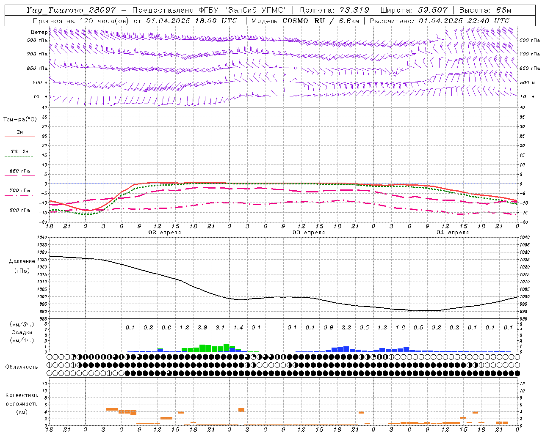Click the longitude value Долгота: 73.319
Viewport: 542px width, 433px height.
click(334, 10)
